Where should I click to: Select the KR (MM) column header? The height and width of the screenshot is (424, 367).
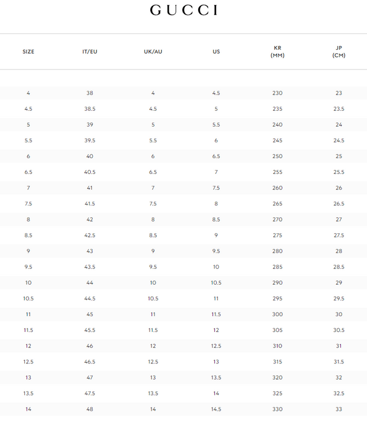coord(277,51)
